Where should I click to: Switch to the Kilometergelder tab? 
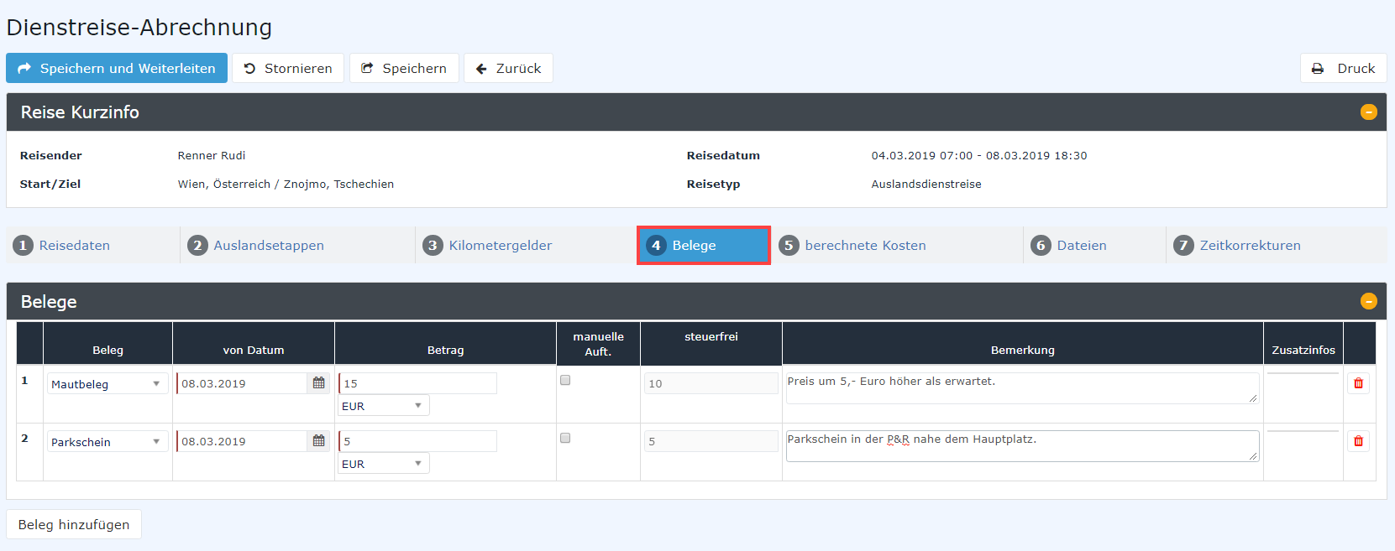pyautogui.click(x=527, y=245)
